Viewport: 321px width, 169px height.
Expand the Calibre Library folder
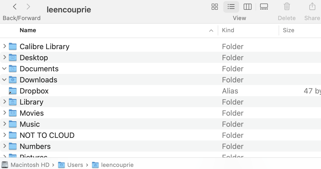(x=5, y=46)
